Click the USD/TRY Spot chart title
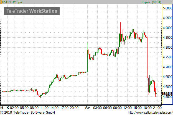Screen dimensions: 173x115 click(x=12, y=2)
